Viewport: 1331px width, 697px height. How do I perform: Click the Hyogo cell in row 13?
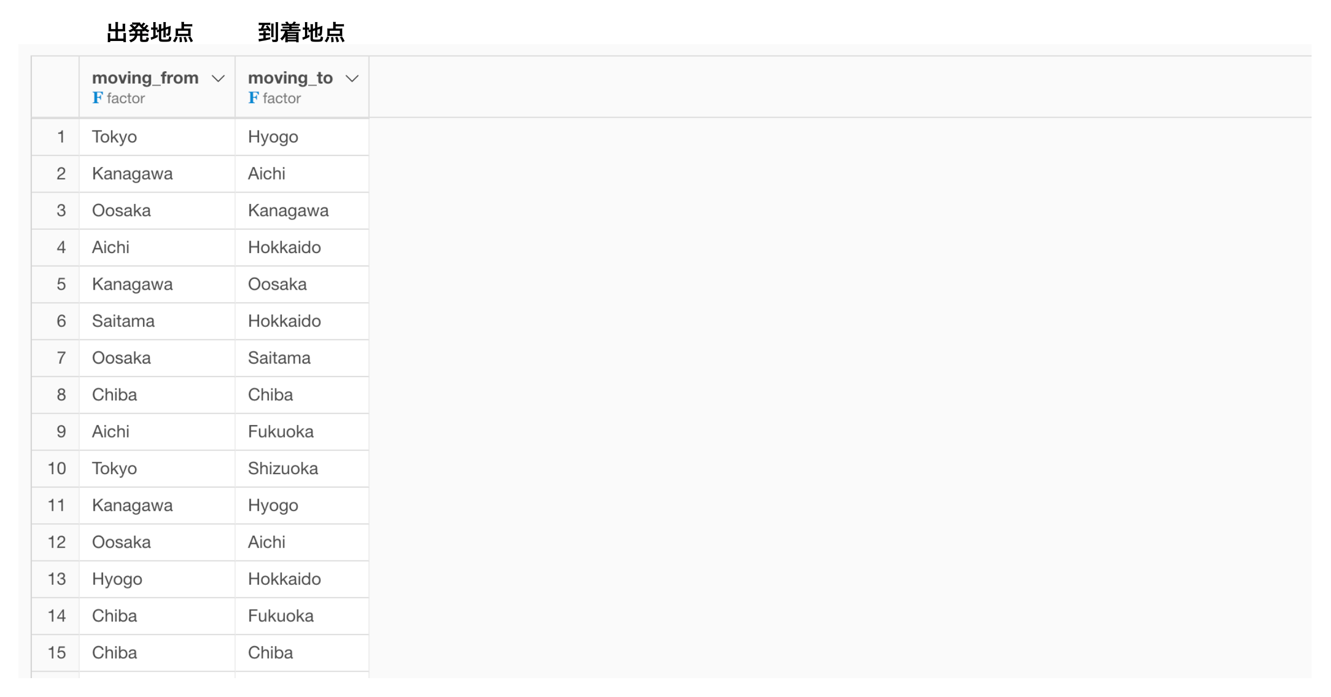point(157,579)
